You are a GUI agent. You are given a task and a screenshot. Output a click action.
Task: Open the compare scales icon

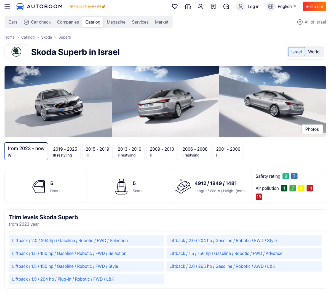[188, 6]
